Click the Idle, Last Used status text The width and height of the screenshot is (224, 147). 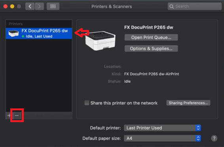39,36
